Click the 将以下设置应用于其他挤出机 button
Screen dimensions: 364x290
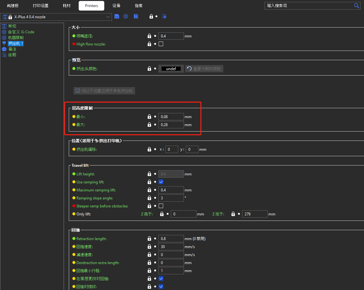tap(104, 91)
